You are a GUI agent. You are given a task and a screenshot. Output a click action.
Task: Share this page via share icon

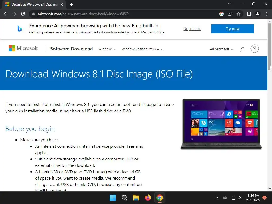click(x=230, y=14)
